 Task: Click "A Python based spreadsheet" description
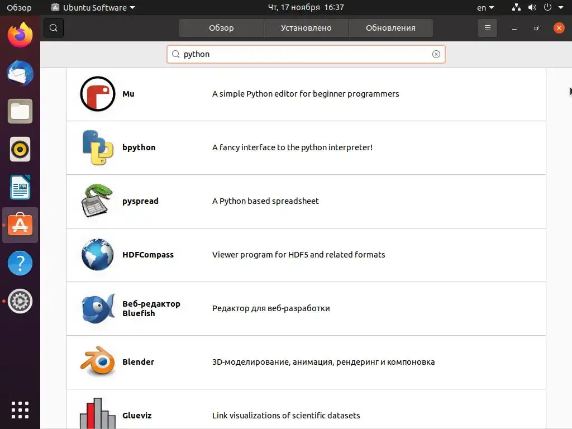tap(265, 201)
